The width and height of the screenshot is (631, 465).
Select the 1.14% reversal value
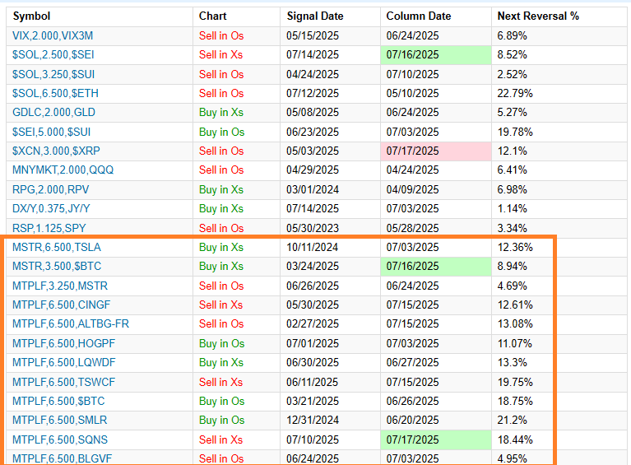(513, 208)
